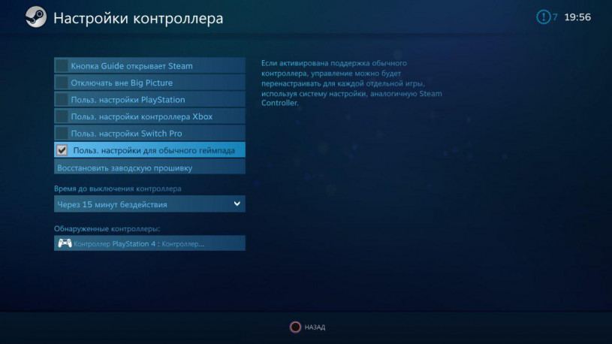Click the chevron arrow on the timeout dropdown
612x344 pixels.
(x=237, y=204)
